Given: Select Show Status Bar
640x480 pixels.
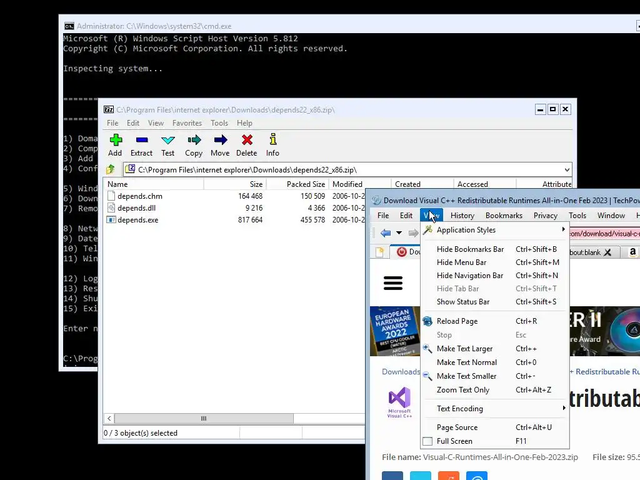Looking at the screenshot, I should pyautogui.click(x=495, y=302).
